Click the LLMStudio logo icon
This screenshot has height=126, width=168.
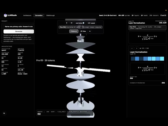(5, 15)
